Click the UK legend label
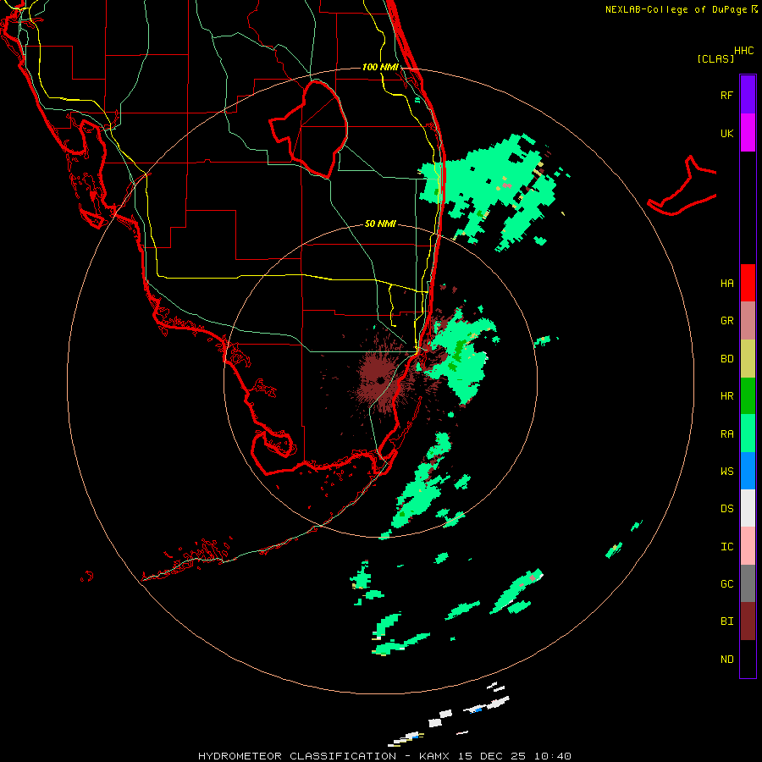The height and width of the screenshot is (762, 762). [x=726, y=133]
